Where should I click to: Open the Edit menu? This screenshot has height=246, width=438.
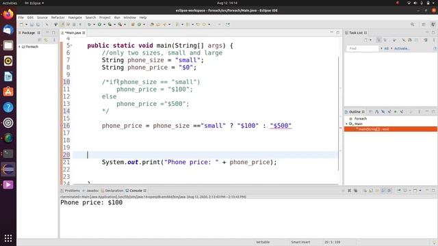[x=30, y=17]
